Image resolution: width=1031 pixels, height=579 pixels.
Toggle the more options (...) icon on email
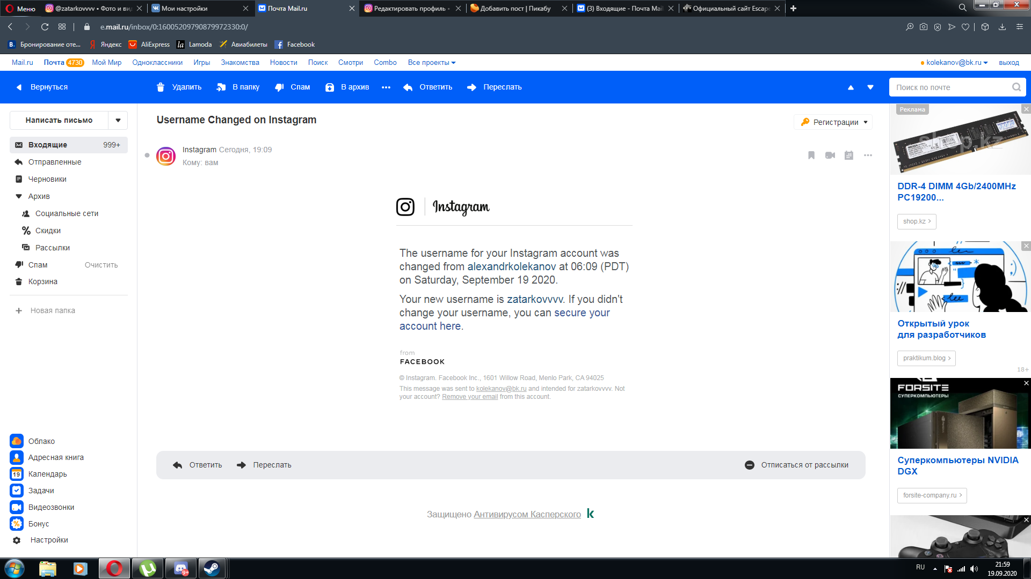click(867, 155)
